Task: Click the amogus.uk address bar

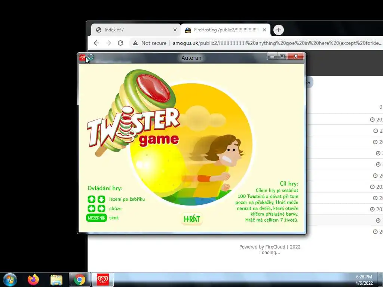Action: 277,43
